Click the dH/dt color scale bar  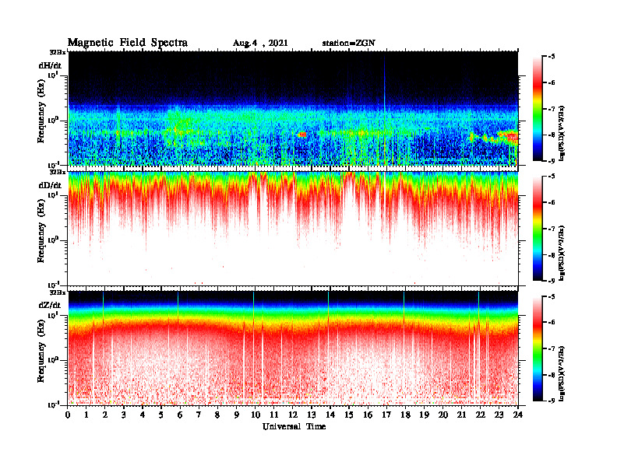[537, 108]
